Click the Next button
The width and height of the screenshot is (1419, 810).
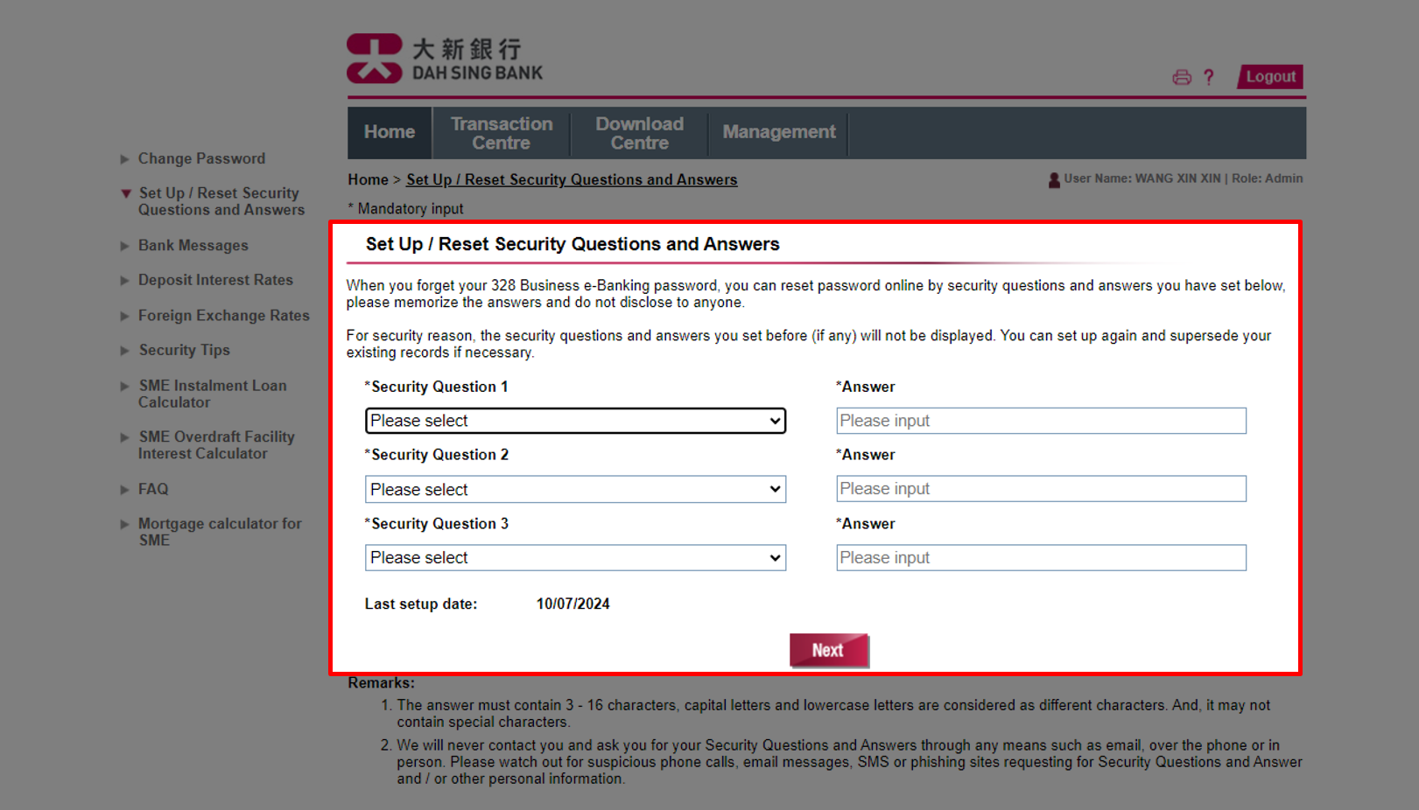click(x=829, y=650)
